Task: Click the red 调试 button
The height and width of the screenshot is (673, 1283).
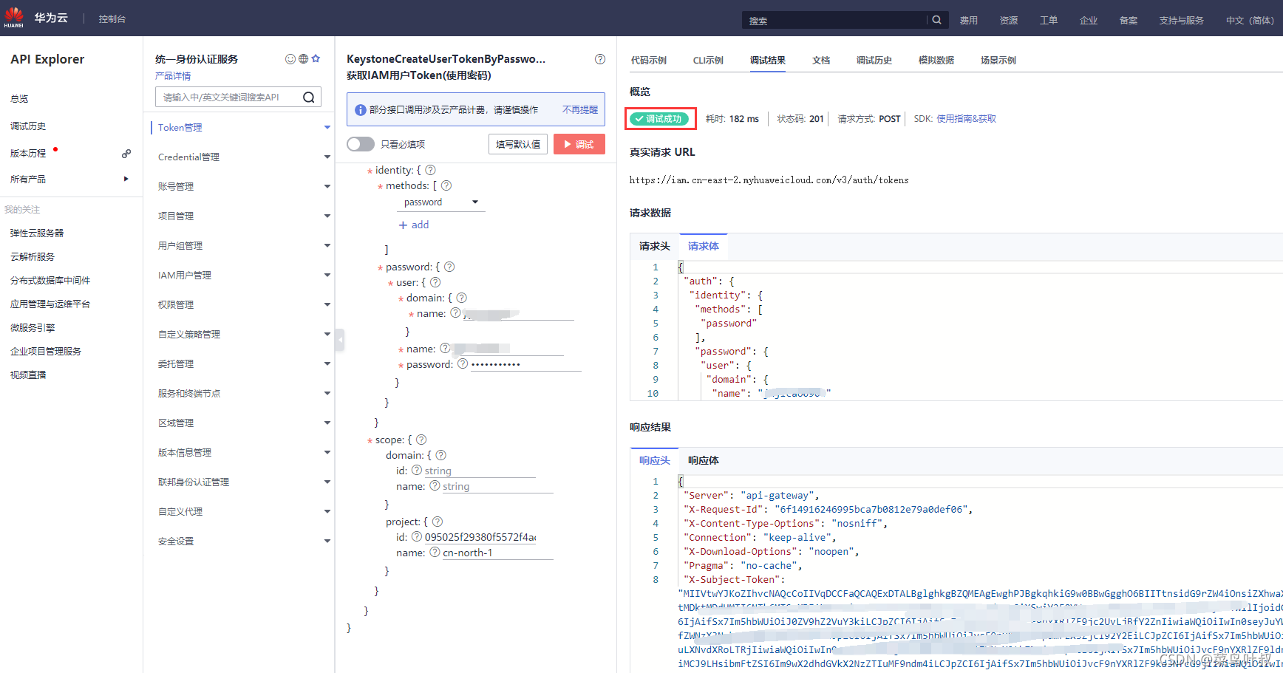Action: (579, 144)
